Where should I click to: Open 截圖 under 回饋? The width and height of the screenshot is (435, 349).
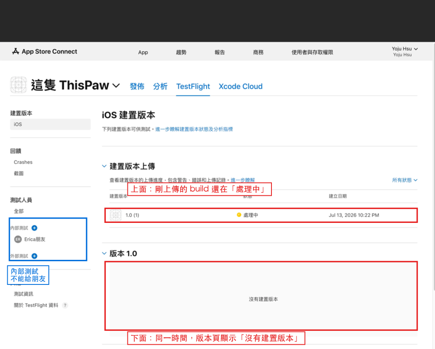coord(19,174)
